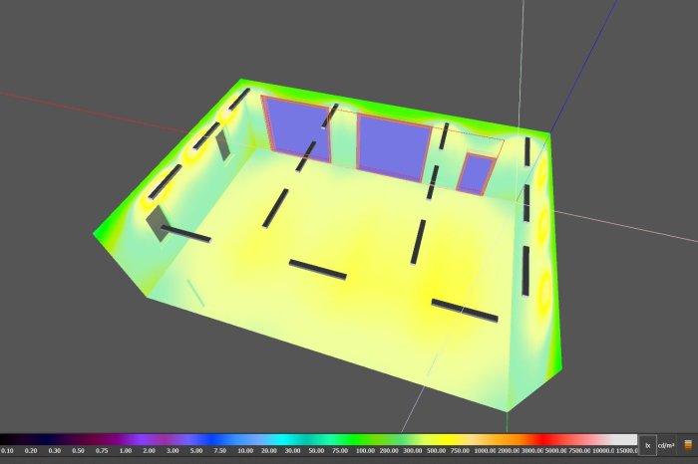The height and width of the screenshot is (464, 698).
Task: Select the small right window in the 3D room
Action: (476, 174)
